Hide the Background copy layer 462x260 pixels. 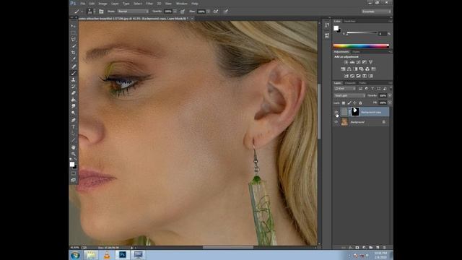tap(336, 112)
